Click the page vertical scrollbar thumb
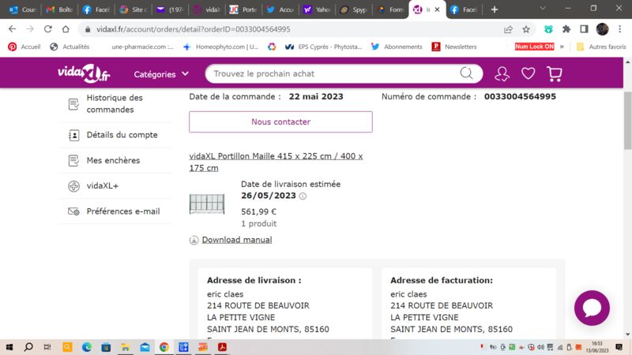 pyautogui.click(x=627, y=121)
